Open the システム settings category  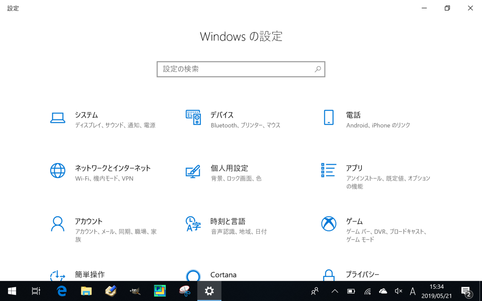(x=103, y=120)
